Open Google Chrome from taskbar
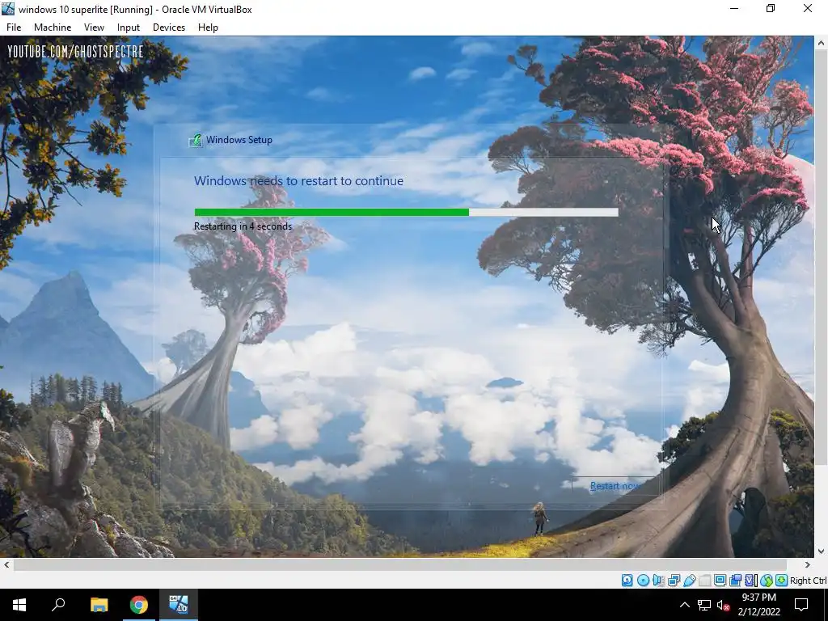 [x=139, y=605]
